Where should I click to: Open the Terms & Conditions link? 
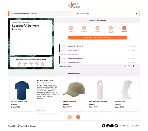(x=125, y=126)
